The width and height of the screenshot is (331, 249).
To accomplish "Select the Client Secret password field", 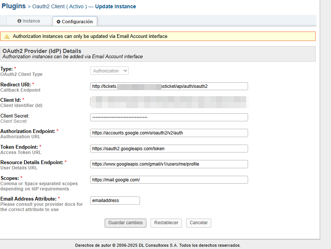I will point(169,118).
